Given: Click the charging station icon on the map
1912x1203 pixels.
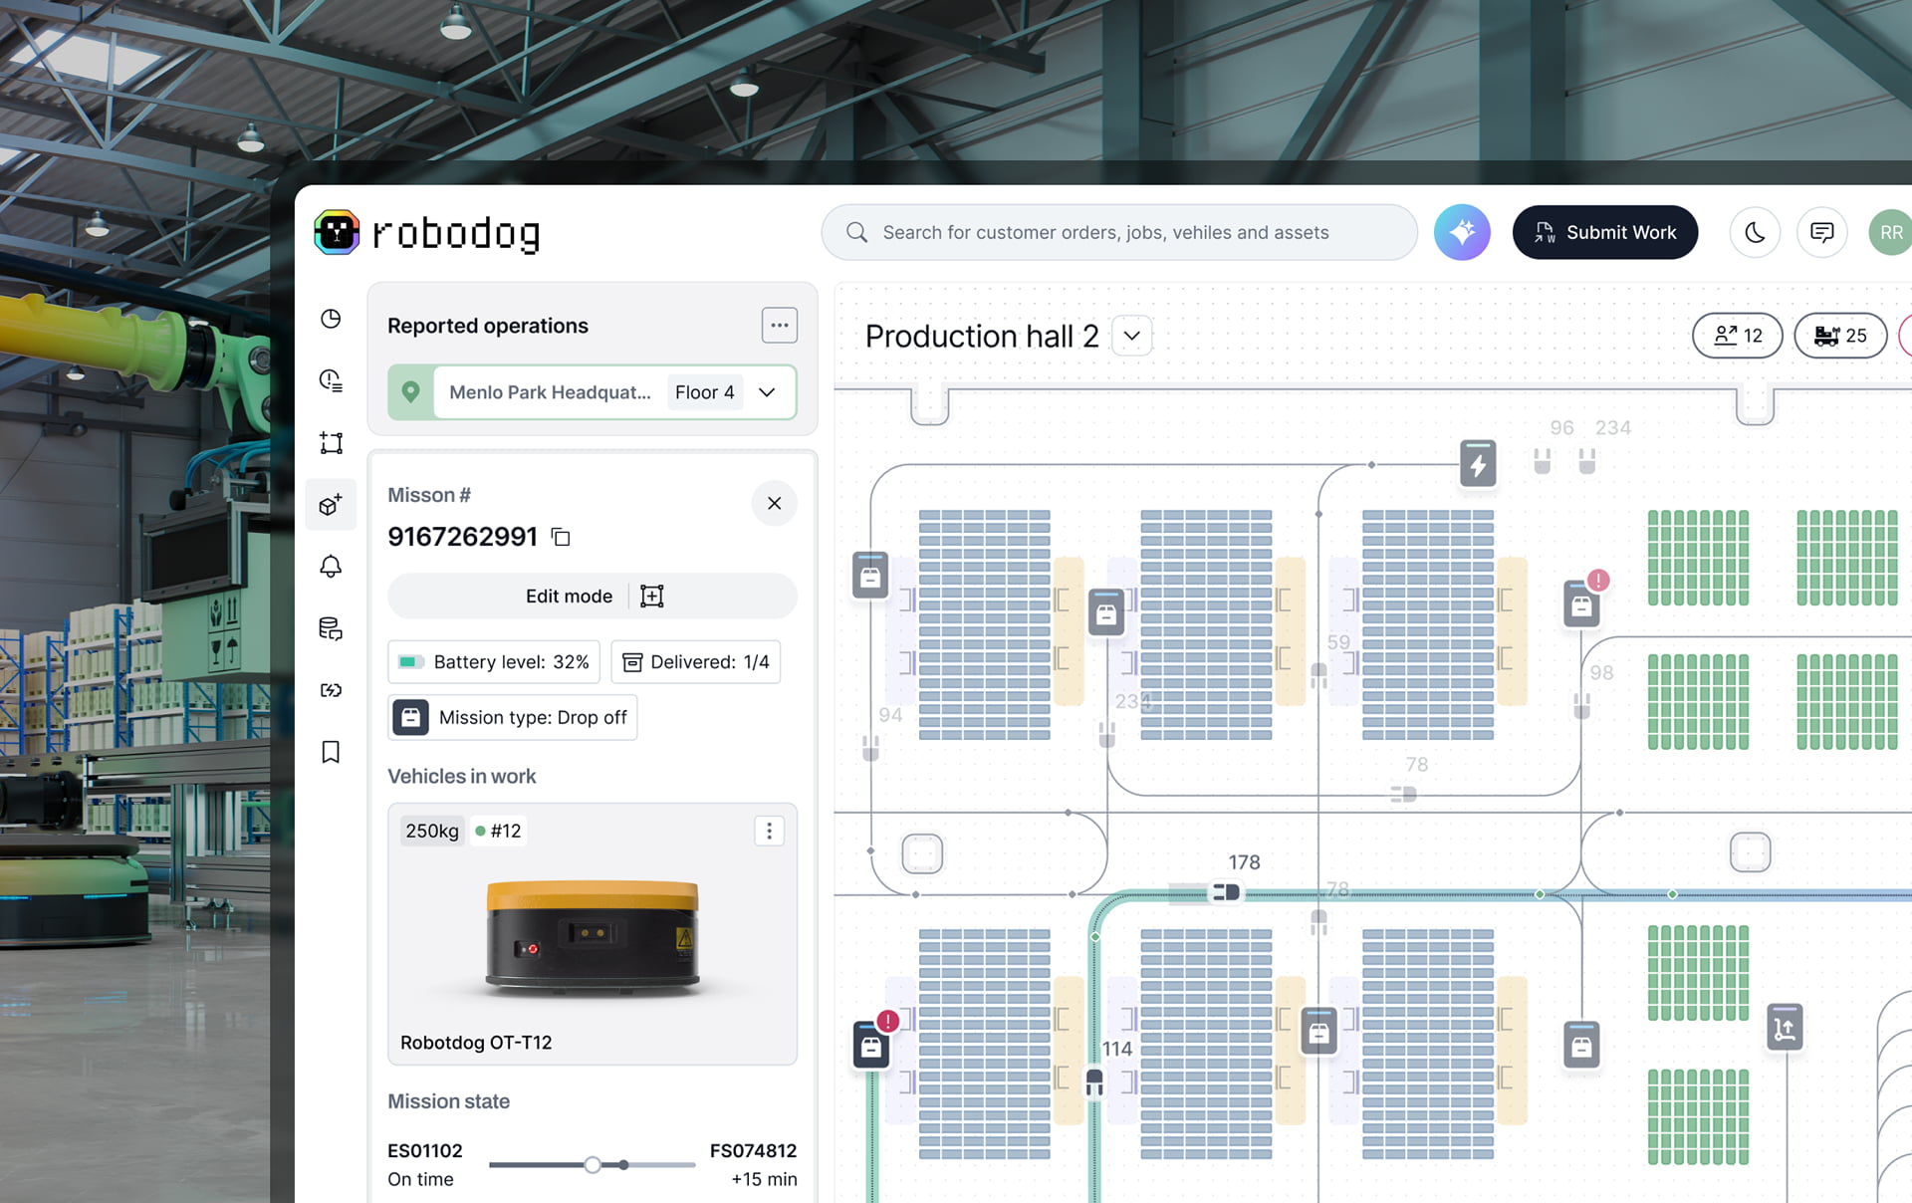Looking at the screenshot, I should 1478,462.
